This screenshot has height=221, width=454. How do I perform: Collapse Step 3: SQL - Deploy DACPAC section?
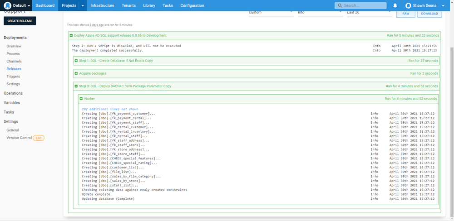76,86
